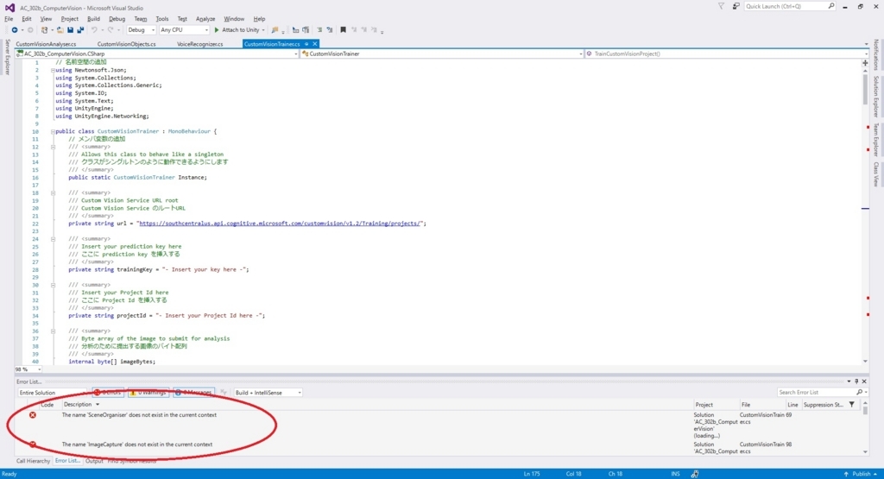Click the Save All icon
The width and height of the screenshot is (884, 479).
(x=80, y=30)
